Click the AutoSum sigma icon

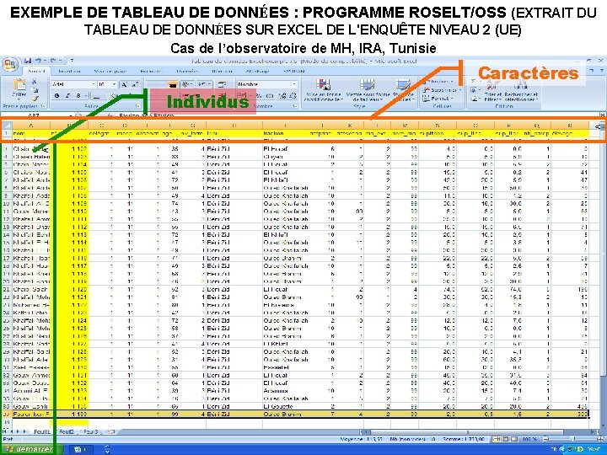474,82
